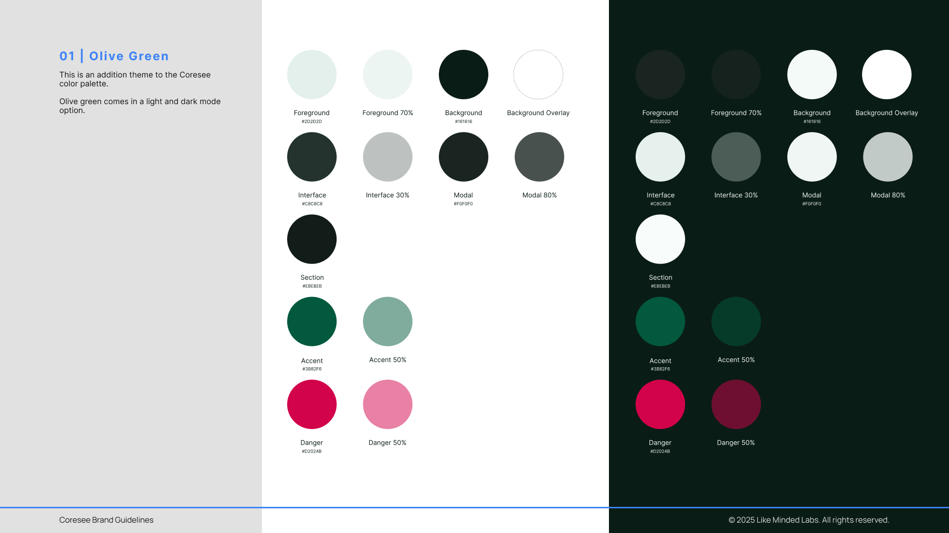949x533 pixels.
Task: Click the Coresee Brand Guidelines footer text
Action: 106,520
